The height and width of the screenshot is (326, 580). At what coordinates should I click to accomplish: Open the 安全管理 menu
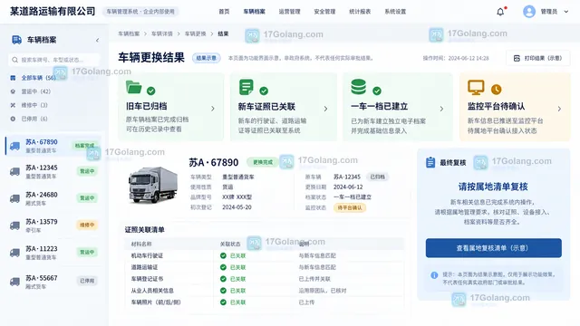324,12
